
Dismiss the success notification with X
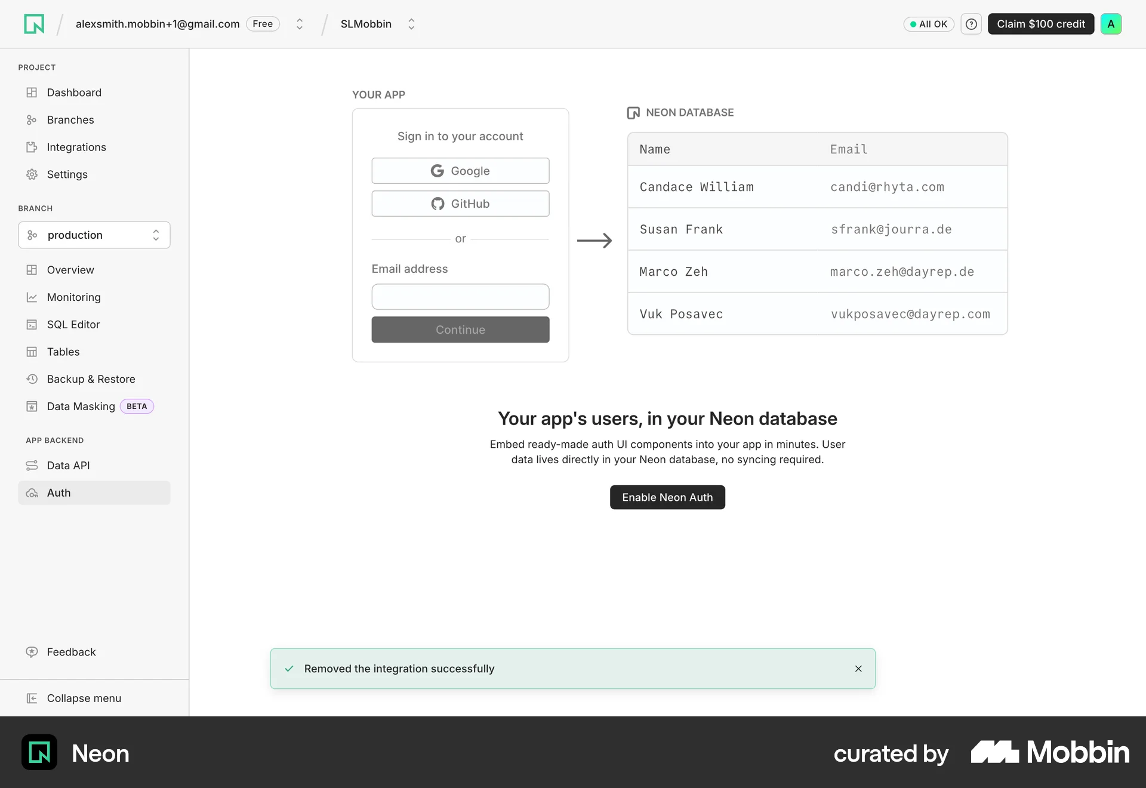coord(858,669)
